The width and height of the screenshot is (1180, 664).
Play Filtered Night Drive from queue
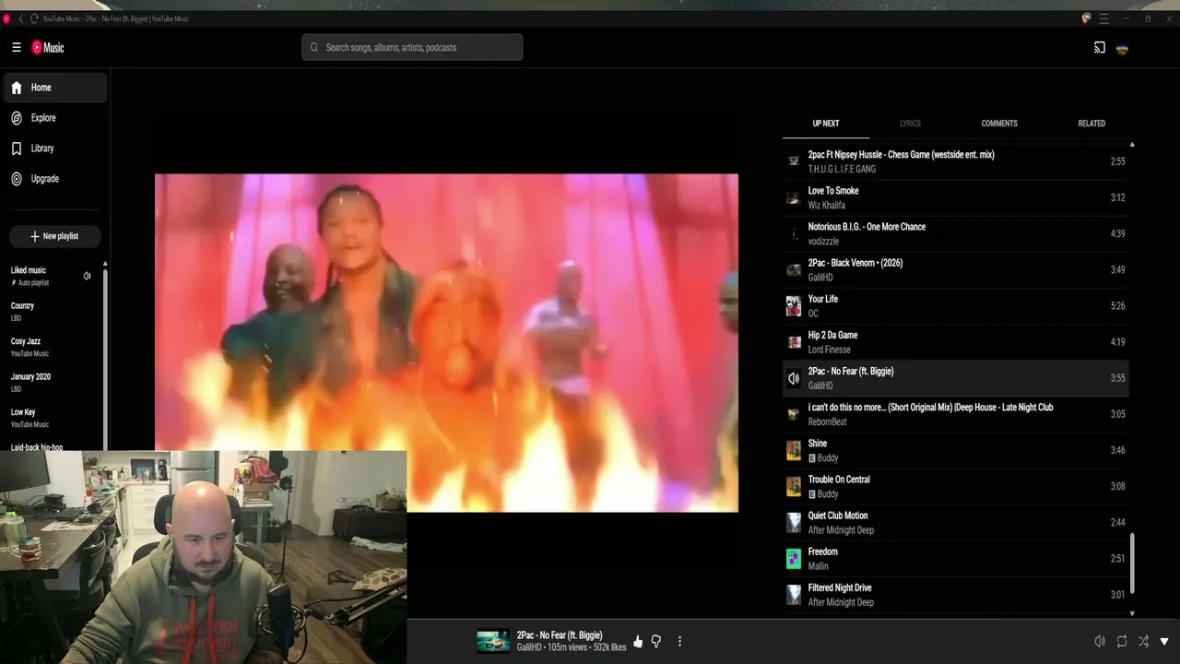coord(955,595)
